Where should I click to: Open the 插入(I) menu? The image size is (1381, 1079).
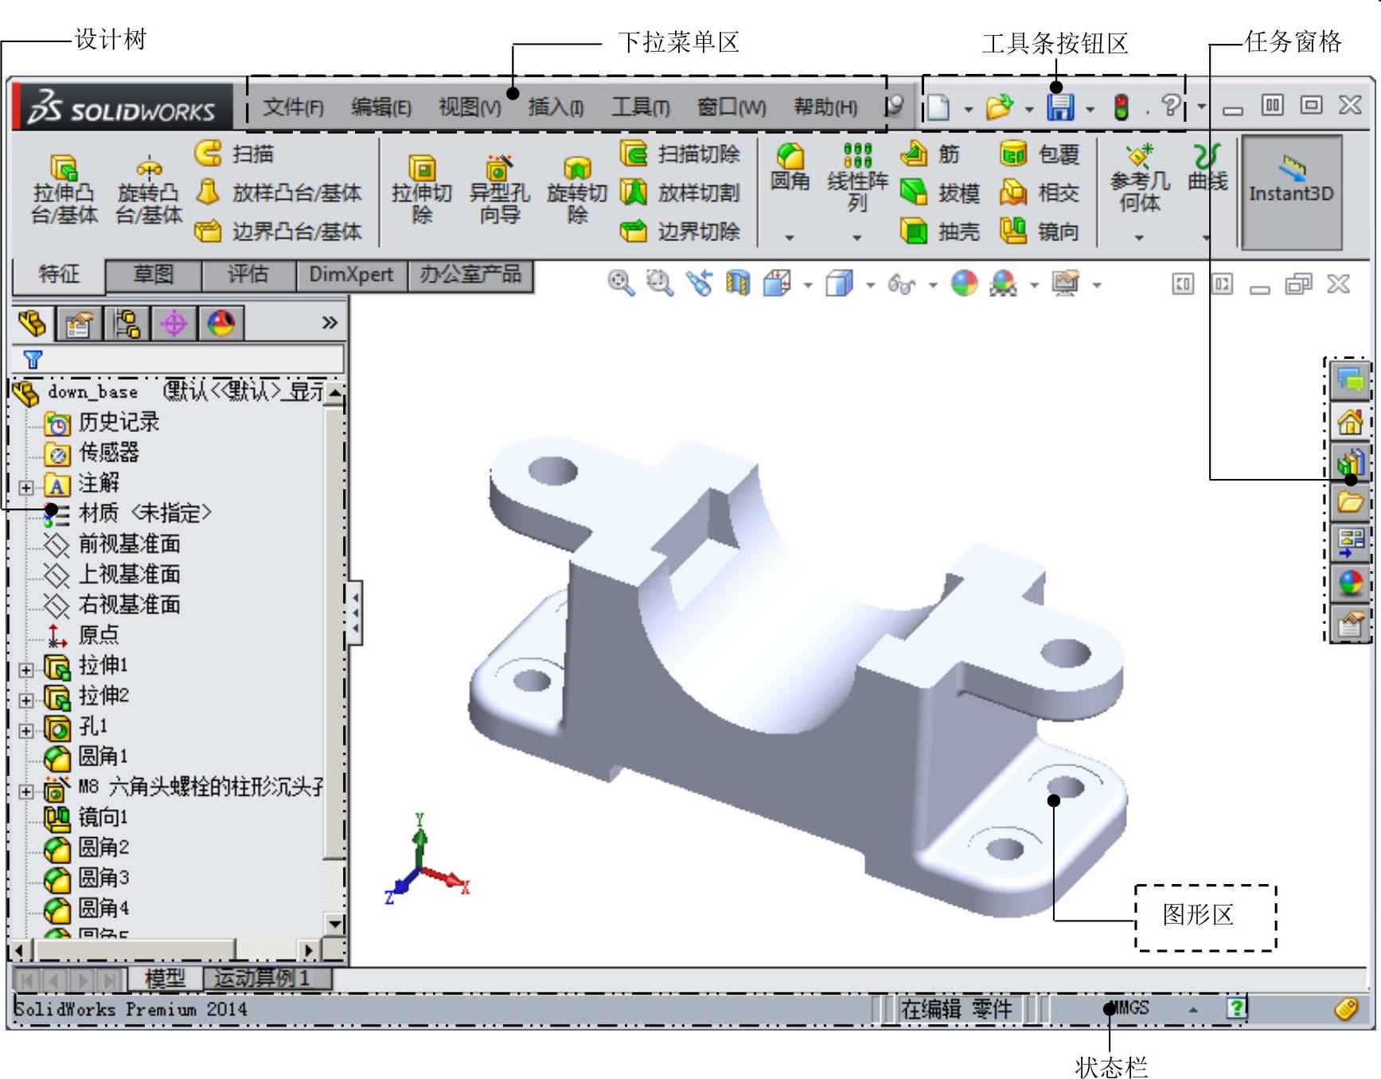click(556, 107)
